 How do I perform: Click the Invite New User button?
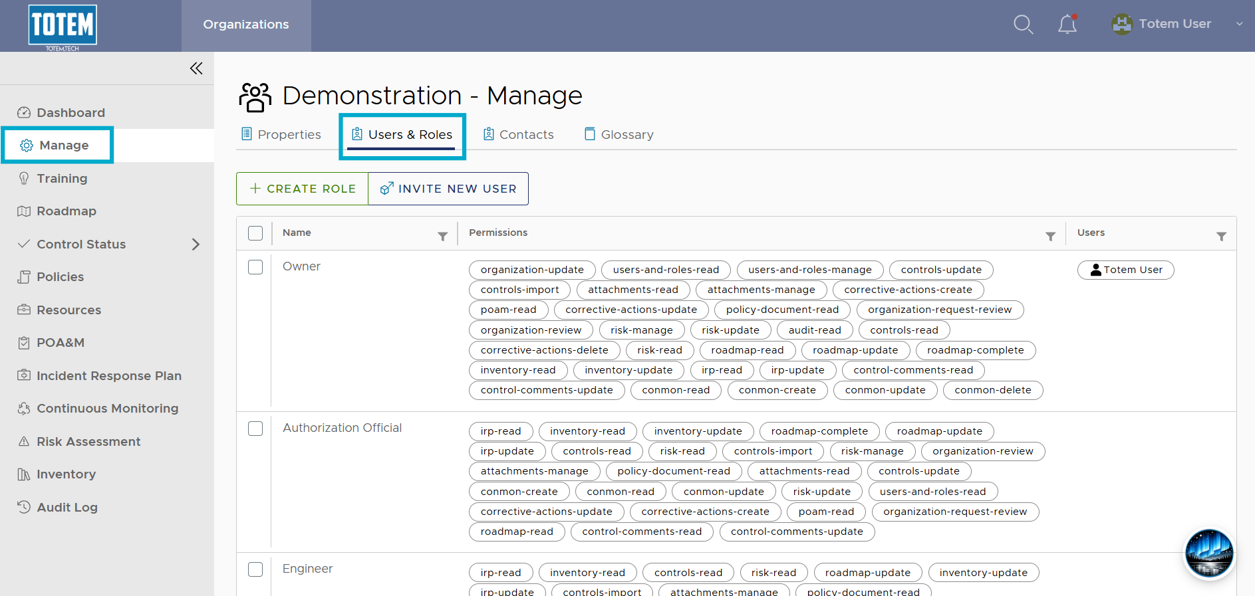[x=448, y=189]
